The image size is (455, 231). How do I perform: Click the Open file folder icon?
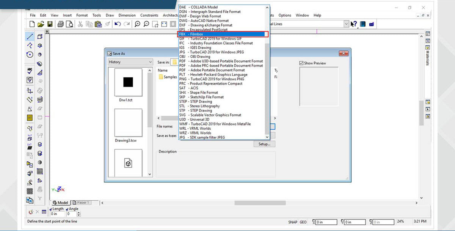41,24
